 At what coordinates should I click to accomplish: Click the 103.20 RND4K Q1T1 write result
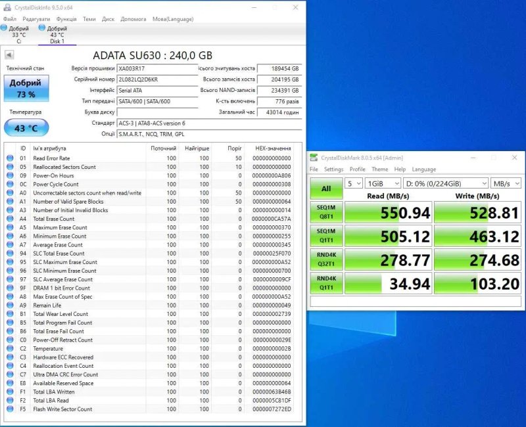coord(477,283)
